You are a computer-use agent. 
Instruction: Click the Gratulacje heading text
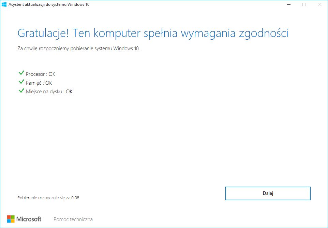coord(153,33)
